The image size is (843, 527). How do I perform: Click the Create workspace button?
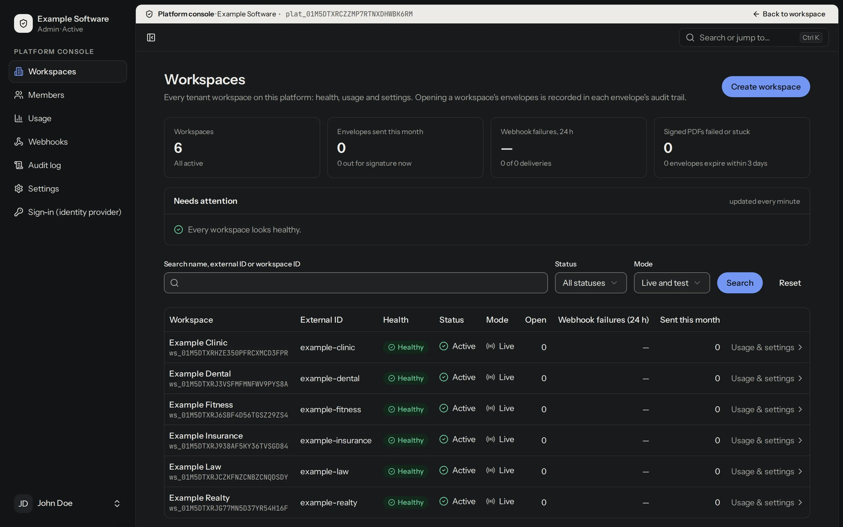coord(766,86)
